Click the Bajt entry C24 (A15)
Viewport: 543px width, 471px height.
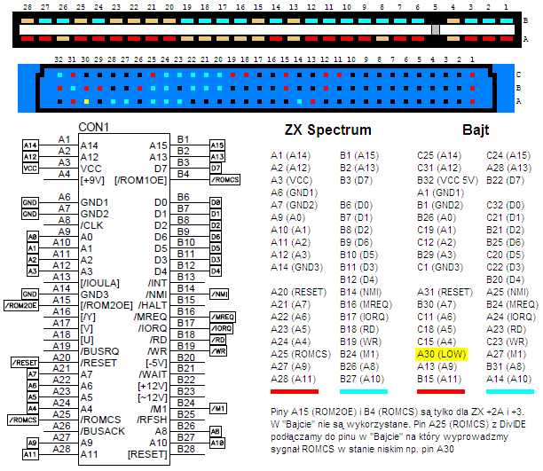508,155
